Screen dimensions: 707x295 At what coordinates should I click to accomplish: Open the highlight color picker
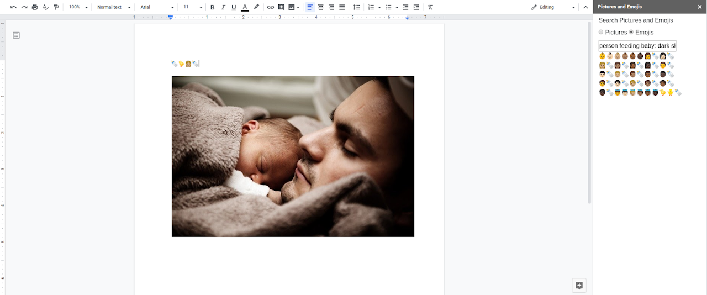pos(256,7)
